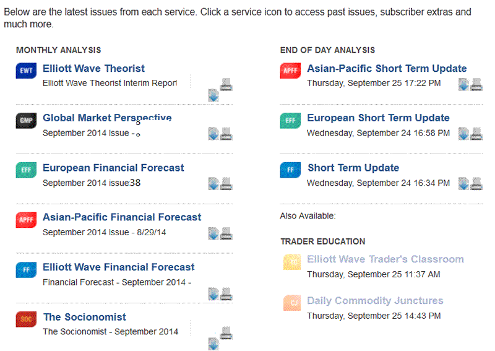This screenshot has height=351, width=495.
Task: Click the green EFF icon beside European Financial Forecast
Action: pos(27,170)
